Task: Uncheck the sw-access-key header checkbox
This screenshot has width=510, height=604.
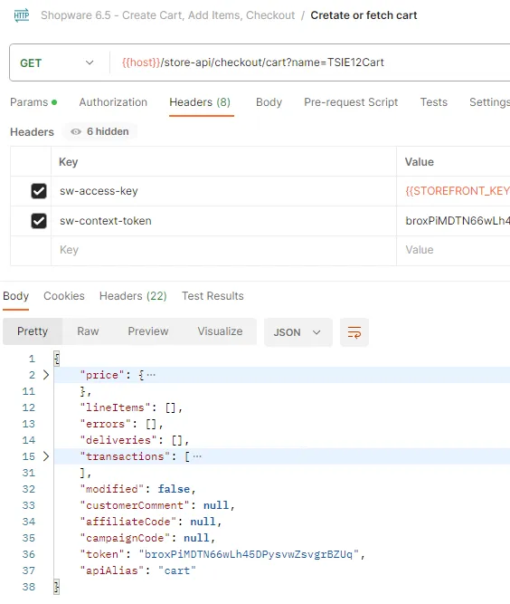Action: tap(39, 191)
